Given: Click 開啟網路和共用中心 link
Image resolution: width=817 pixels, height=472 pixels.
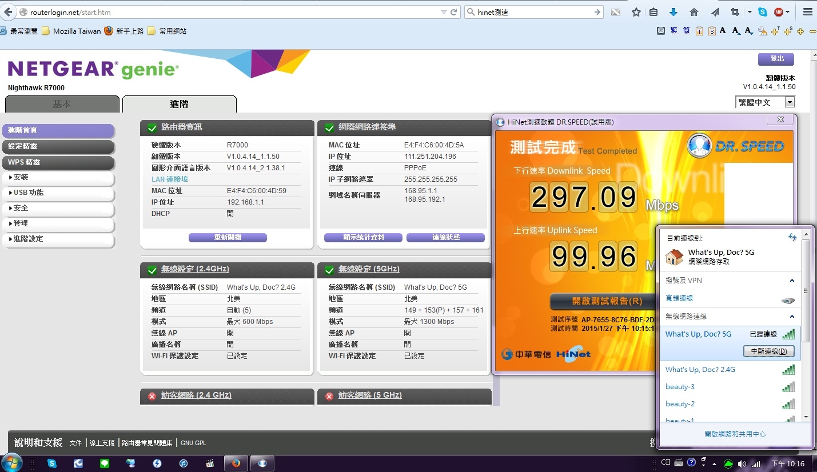Looking at the screenshot, I should [x=735, y=434].
